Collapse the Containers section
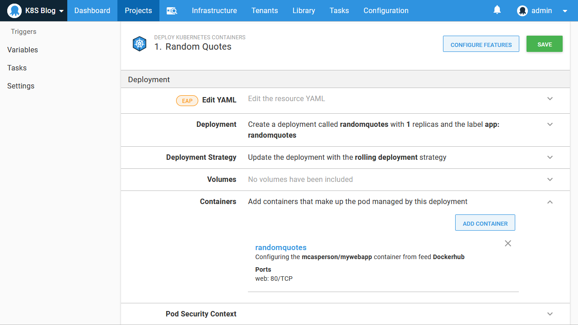 click(x=550, y=202)
